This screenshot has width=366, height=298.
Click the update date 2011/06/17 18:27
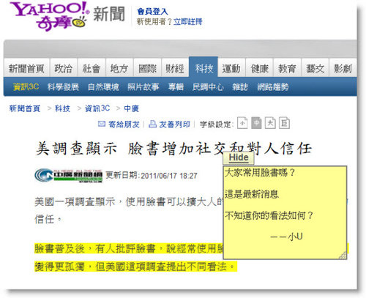(x=169, y=176)
